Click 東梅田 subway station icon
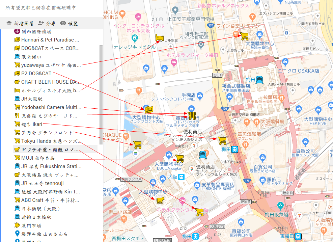The width and height of the screenshot is (333, 242). [298, 236]
